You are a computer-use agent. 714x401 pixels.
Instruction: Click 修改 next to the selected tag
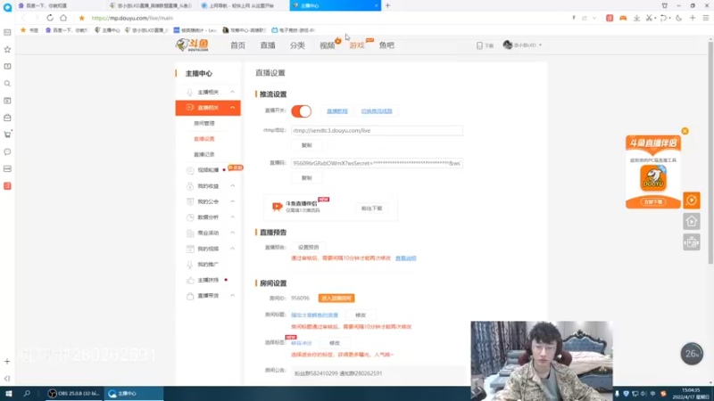[x=335, y=343]
